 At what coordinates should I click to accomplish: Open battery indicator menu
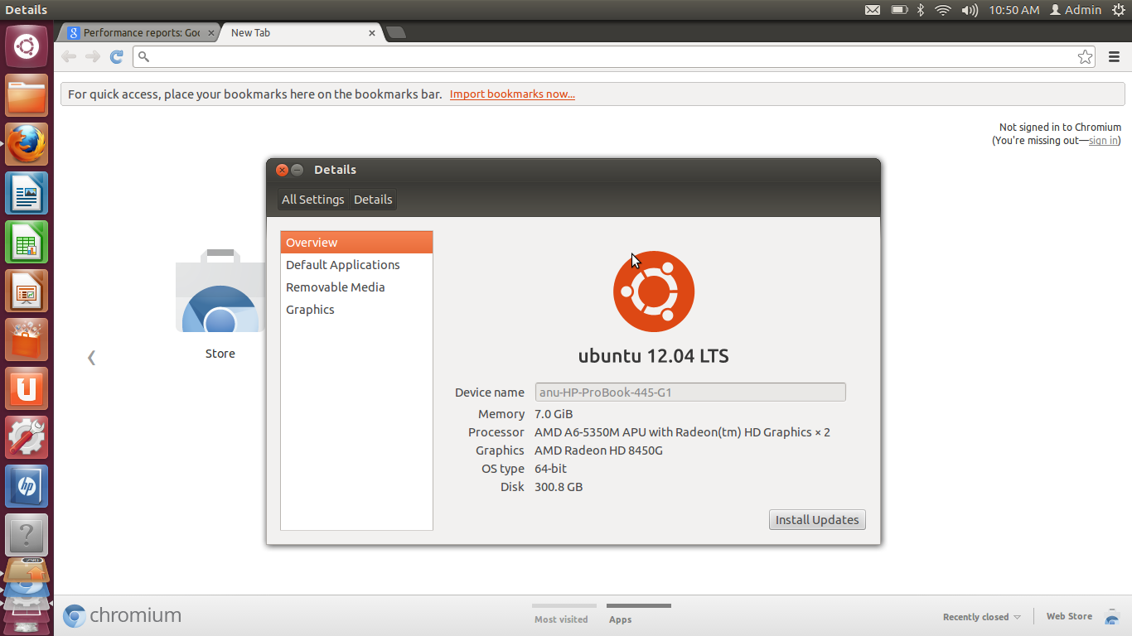[x=899, y=10]
